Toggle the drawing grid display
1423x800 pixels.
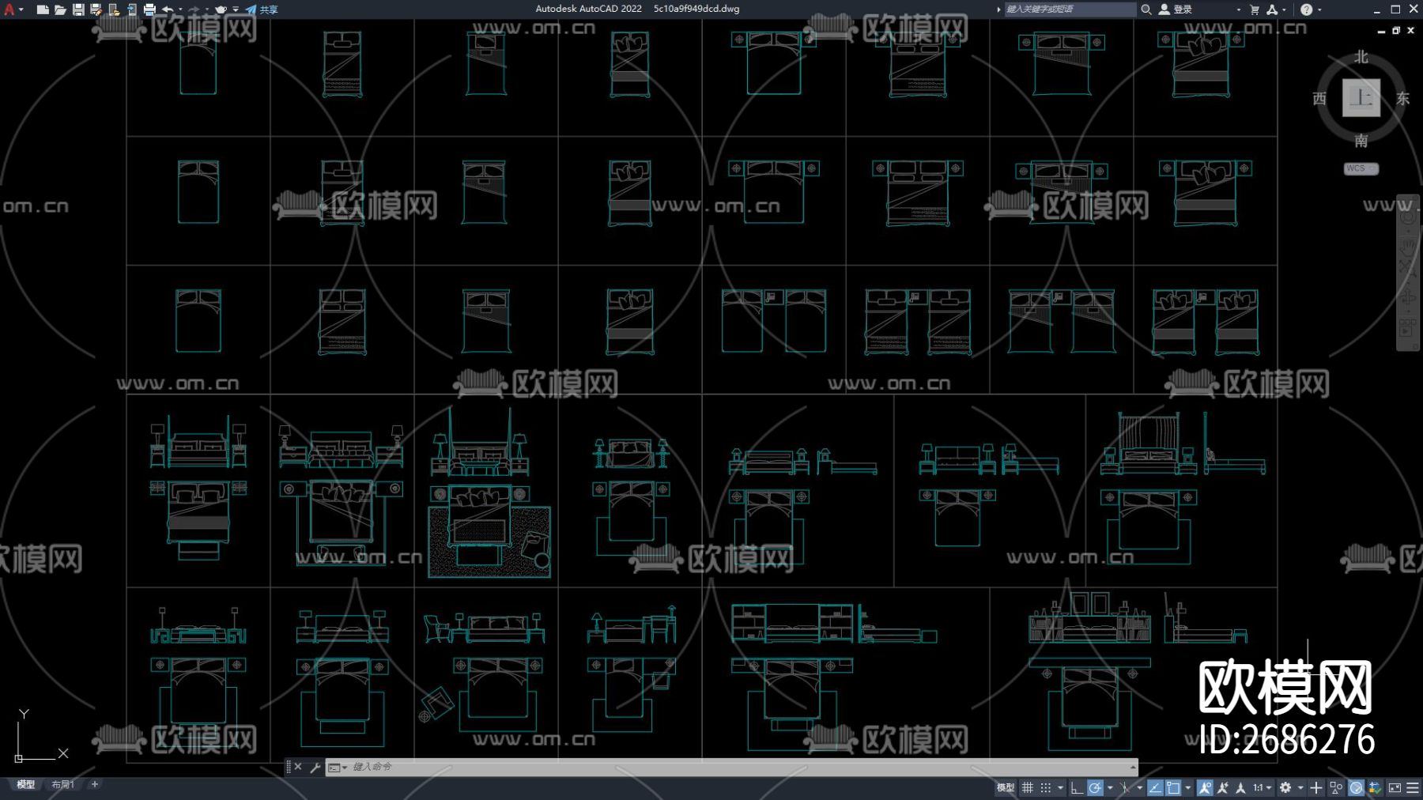click(x=1027, y=787)
